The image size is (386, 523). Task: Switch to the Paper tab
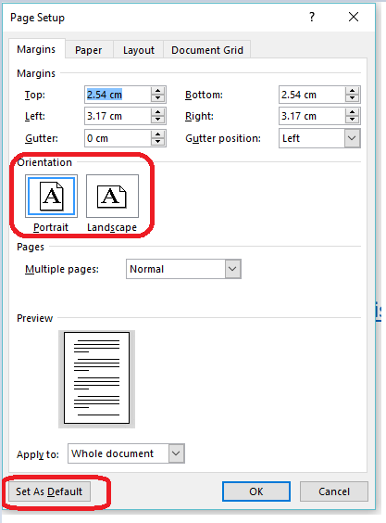click(89, 50)
